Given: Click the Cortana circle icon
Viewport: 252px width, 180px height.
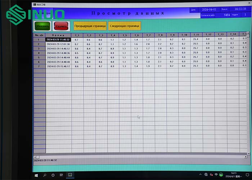Looking at the screenshot, I should pos(53,175).
